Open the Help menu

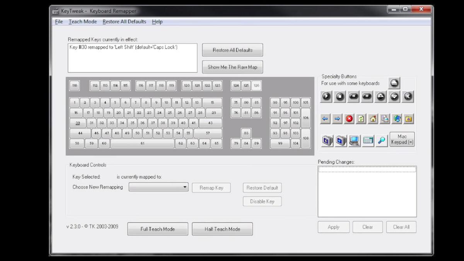pyautogui.click(x=157, y=22)
